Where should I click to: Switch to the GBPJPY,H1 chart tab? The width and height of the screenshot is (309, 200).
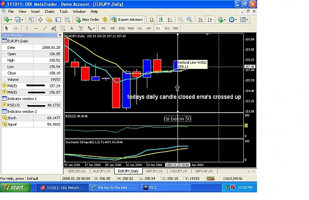click(x=154, y=171)
